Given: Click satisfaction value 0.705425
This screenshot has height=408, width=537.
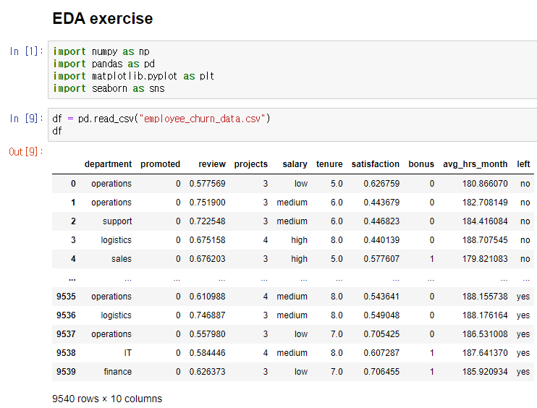Looking at the screenshot, I should point(381,334).
